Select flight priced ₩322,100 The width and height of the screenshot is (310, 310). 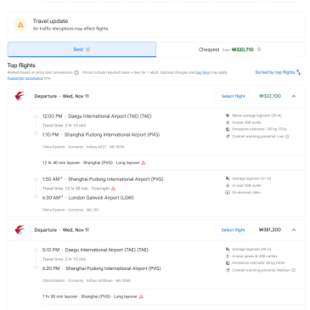(x=234, y=96)
